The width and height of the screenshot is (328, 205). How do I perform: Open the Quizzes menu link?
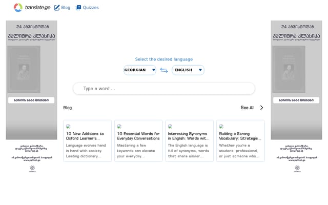click(91, 8)
